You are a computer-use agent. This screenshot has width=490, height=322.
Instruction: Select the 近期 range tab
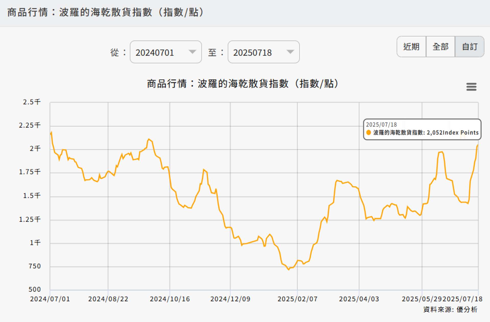click(x=411, y=47)
